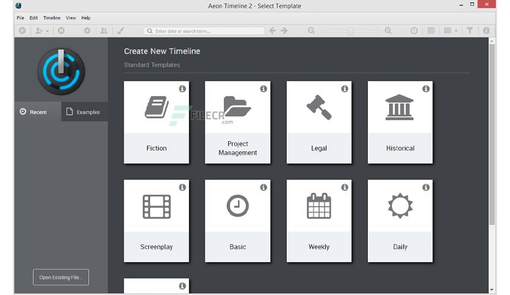510x295 pixels.
Task: Click the settings gear toolbar icon
Action: click(87, 30)
